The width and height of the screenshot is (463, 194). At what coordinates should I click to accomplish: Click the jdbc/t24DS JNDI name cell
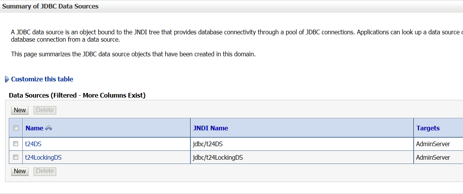point(208,144)
